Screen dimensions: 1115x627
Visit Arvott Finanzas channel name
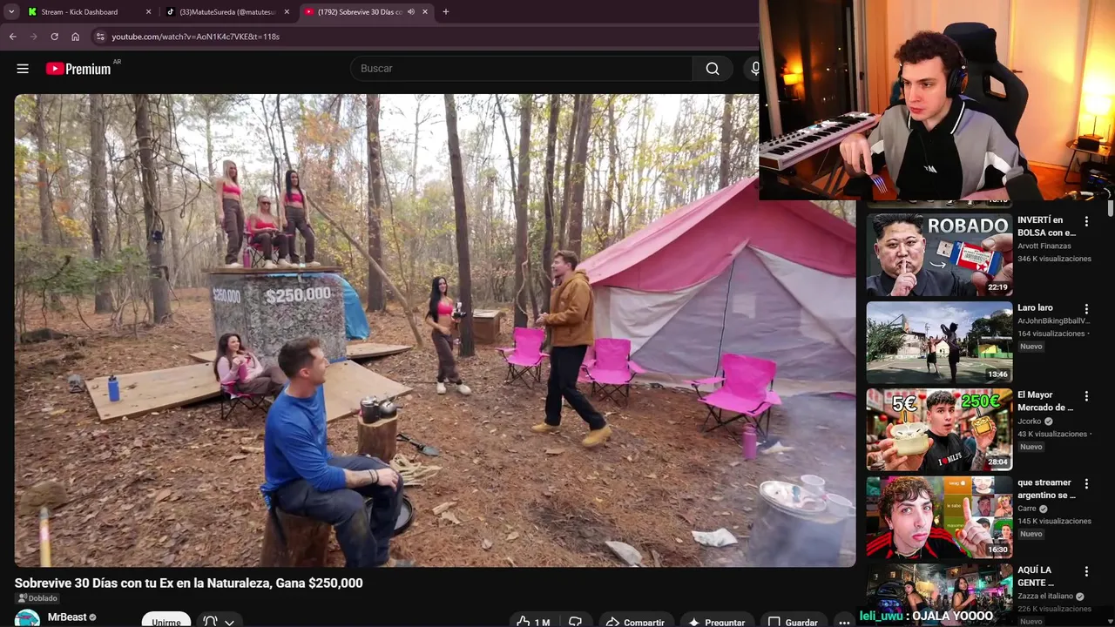pyautogui.click(x=1044, y=246)
